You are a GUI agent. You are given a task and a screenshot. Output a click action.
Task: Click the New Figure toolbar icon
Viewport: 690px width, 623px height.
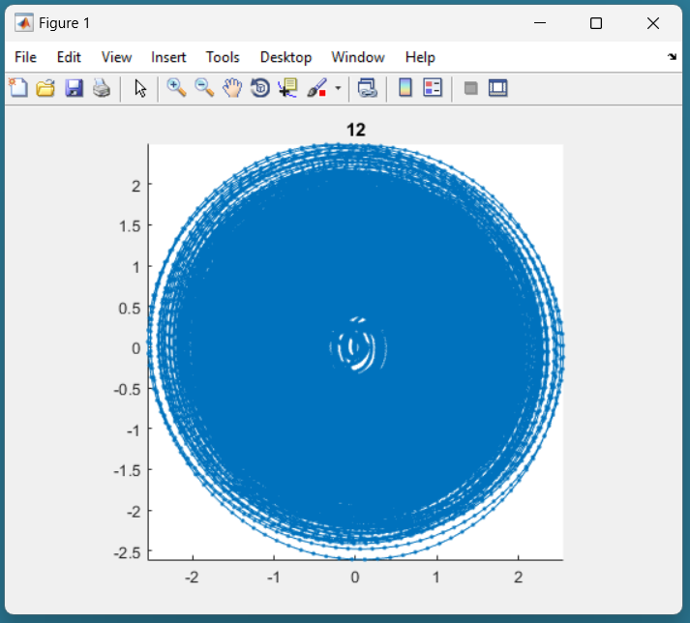18,88
